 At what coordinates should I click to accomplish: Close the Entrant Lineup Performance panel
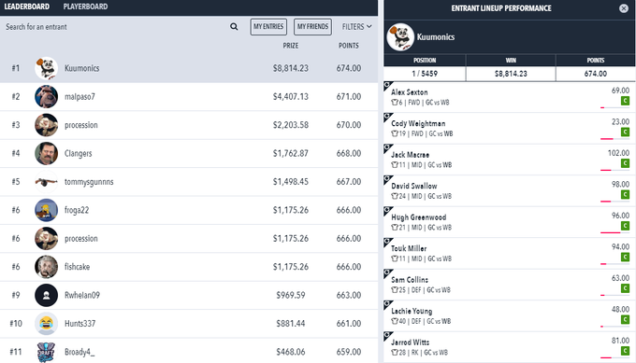(624, 8)
